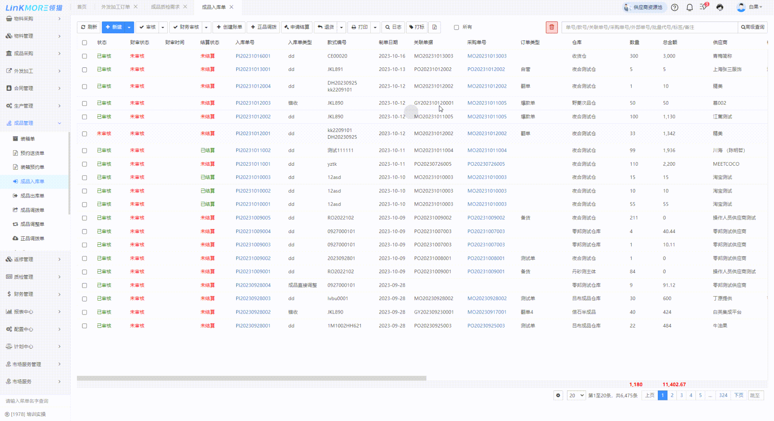Check the row PI20231016001 checkbox
774x421 pixels.
click(84, 56)
